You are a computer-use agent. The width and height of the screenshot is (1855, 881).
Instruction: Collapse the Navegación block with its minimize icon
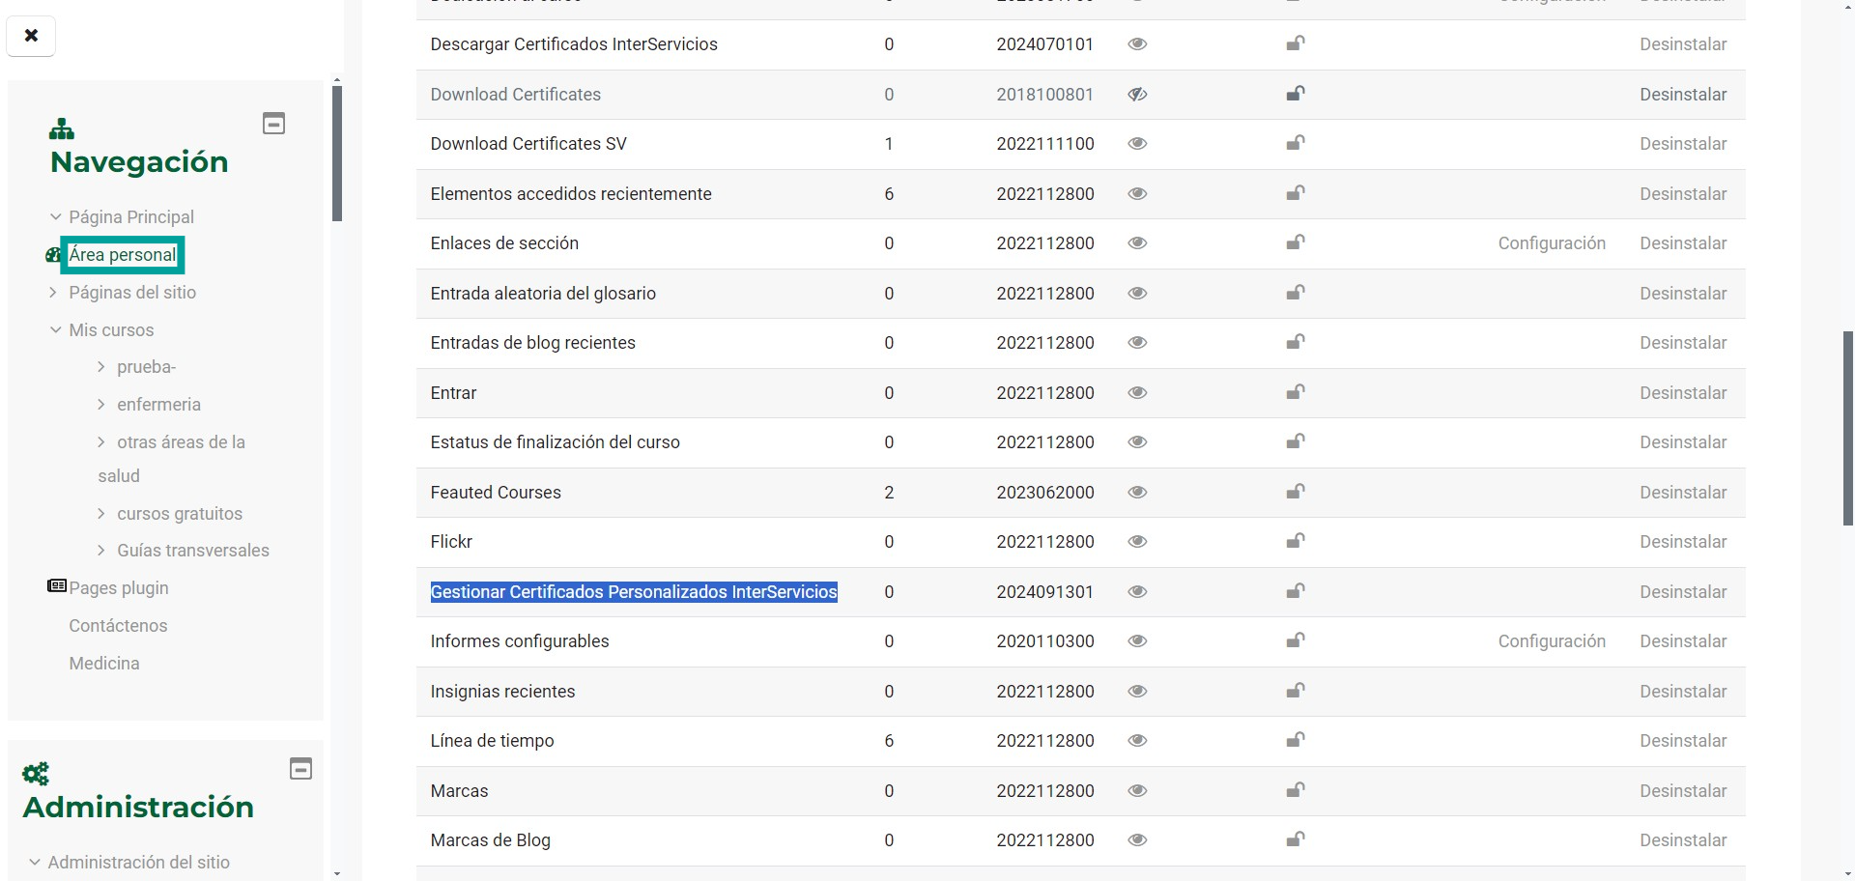coord(274,124)
